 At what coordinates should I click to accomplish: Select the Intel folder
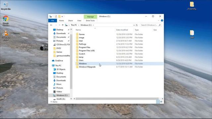pos(81,41)
